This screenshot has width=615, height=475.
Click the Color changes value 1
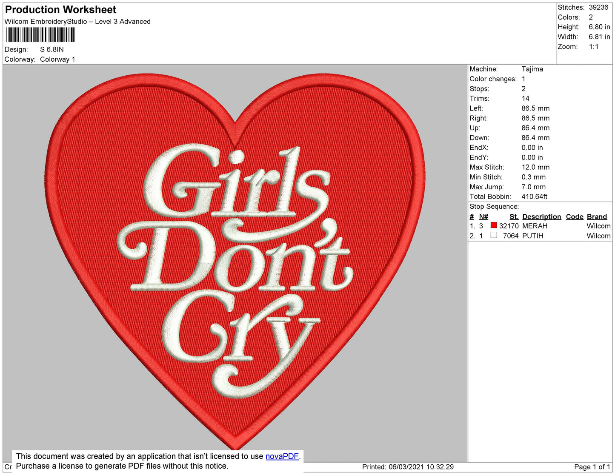click(x=523, y=79)
